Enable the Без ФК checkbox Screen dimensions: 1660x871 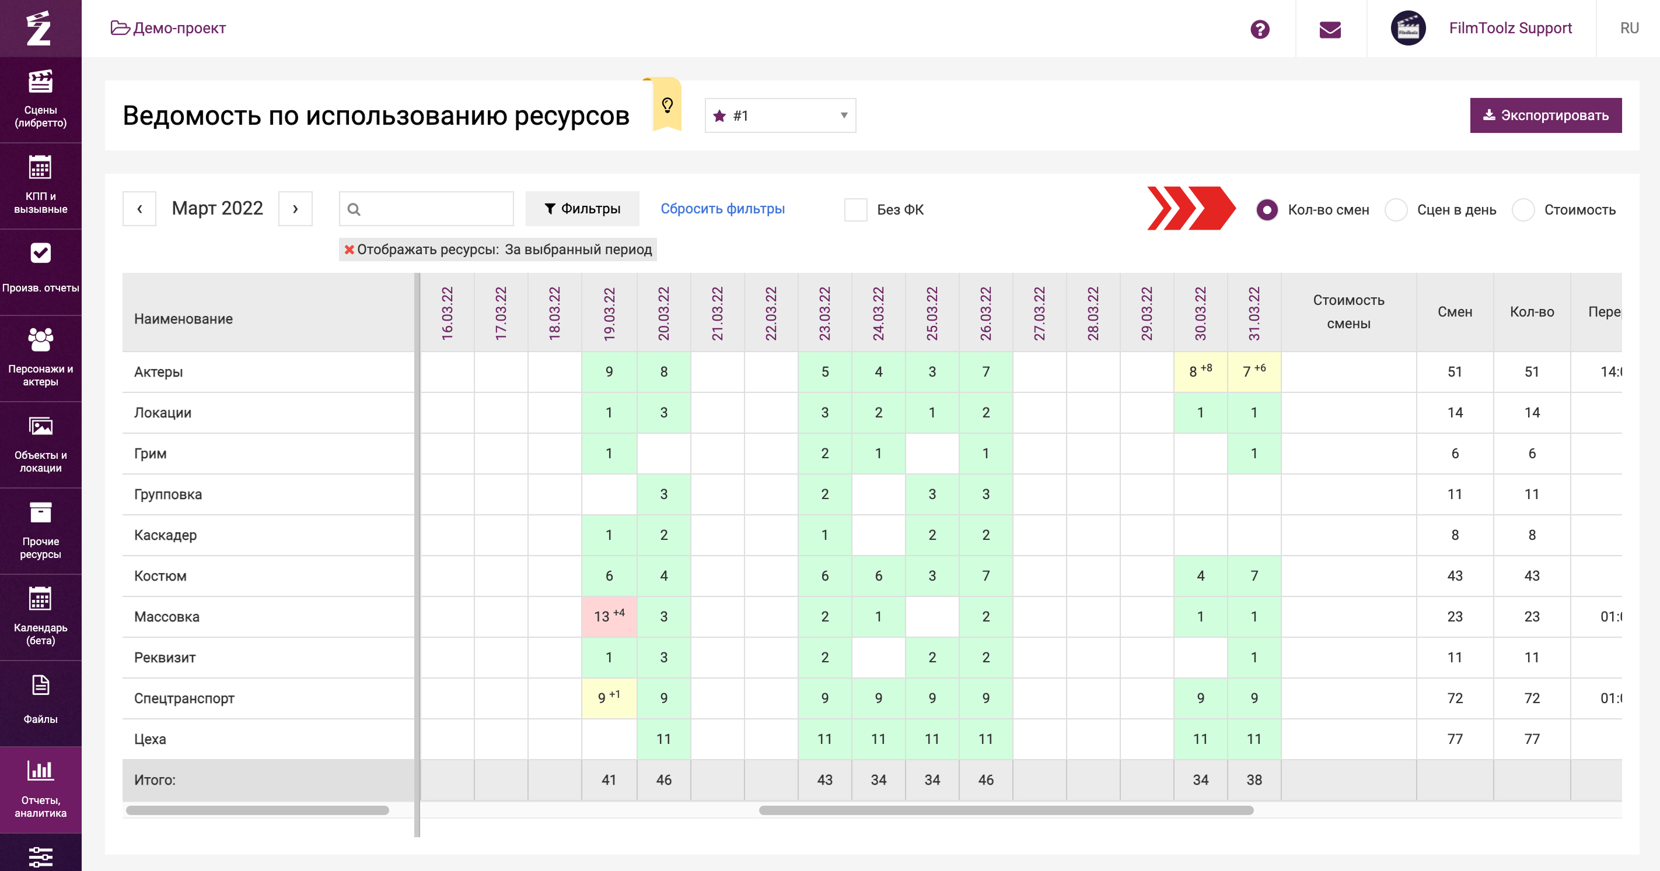855,210
